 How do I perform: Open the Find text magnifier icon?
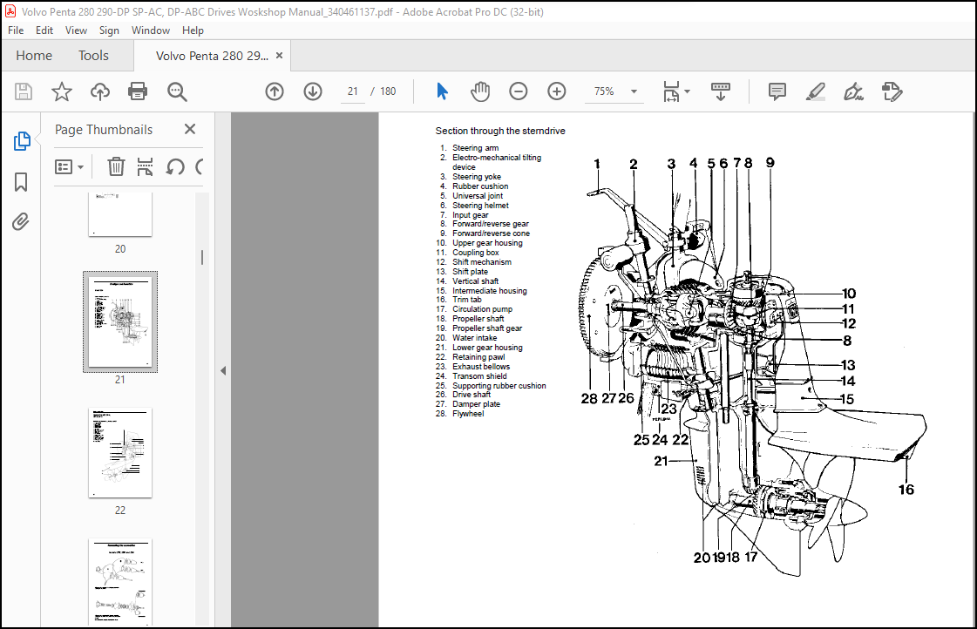point(177,91)
